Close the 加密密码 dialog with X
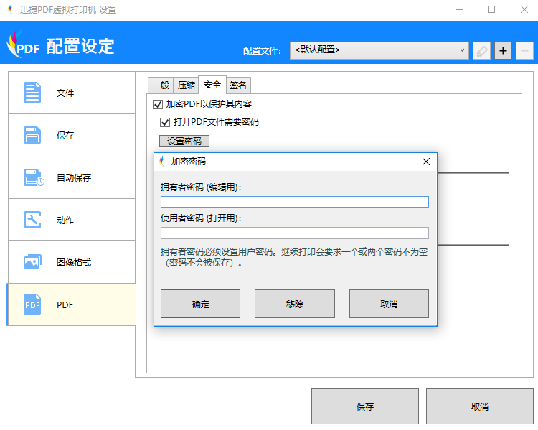Image resolution: width=538 pixels, height=430 pixels. tap(426, 162)
